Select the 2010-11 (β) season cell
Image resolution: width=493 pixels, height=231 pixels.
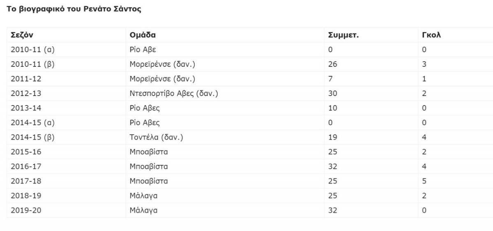point(66,64)
